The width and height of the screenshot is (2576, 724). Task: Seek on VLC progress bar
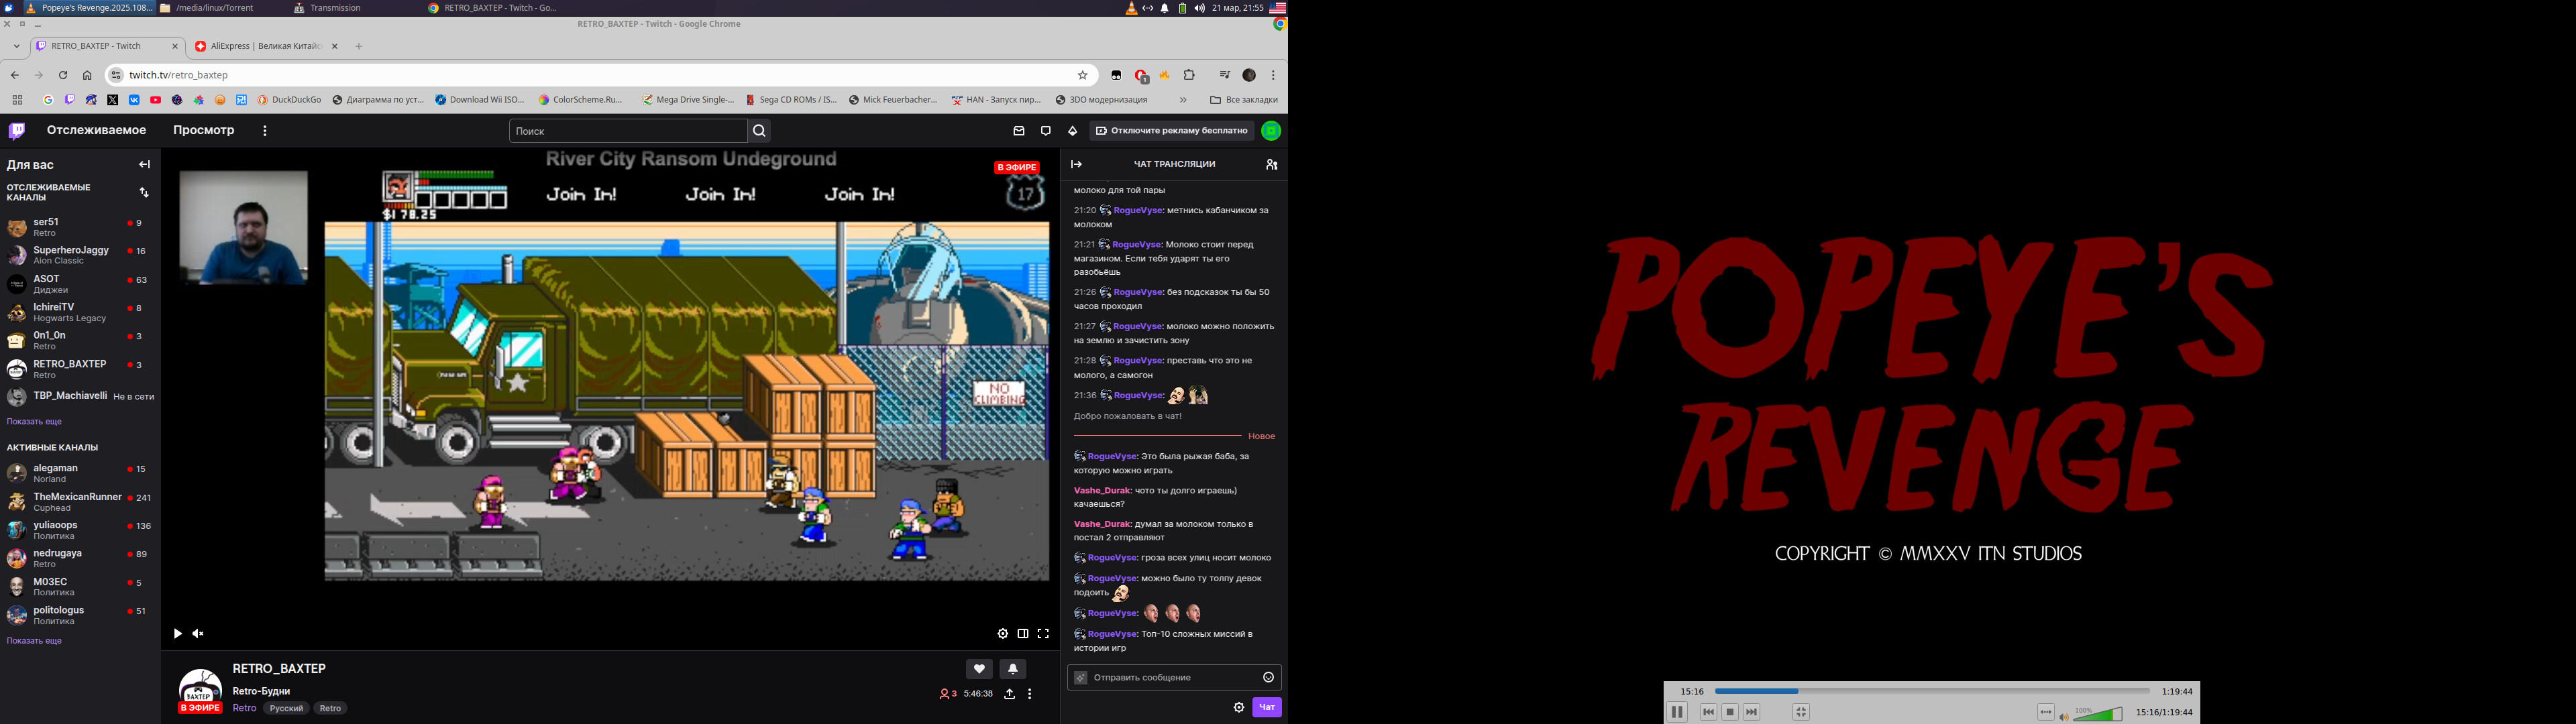1932,691
